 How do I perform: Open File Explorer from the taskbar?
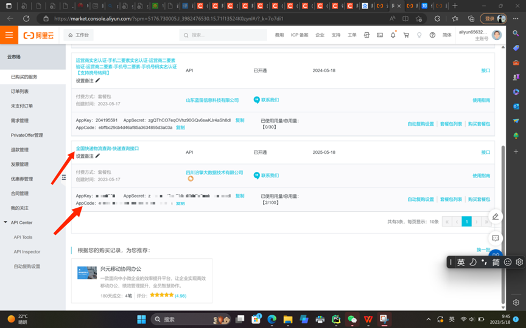(288, 319)
